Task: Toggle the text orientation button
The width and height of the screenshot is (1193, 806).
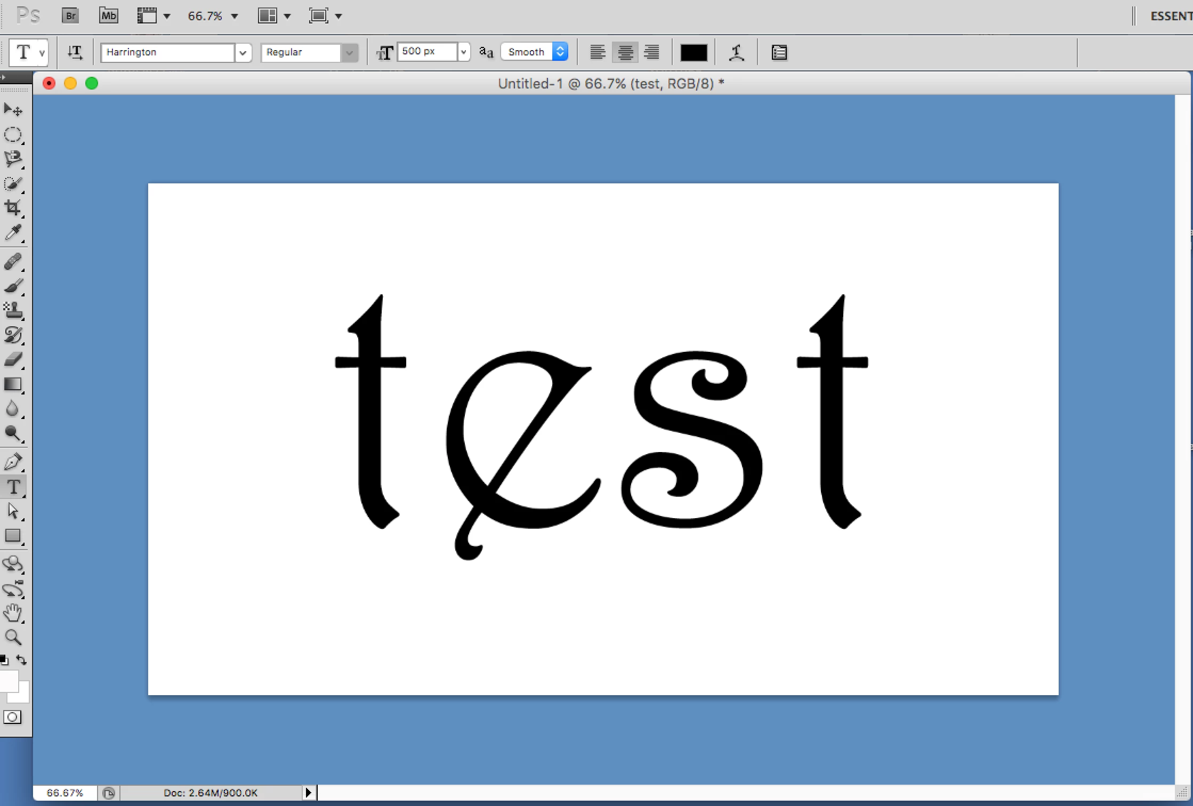Action: click(75, 52)
